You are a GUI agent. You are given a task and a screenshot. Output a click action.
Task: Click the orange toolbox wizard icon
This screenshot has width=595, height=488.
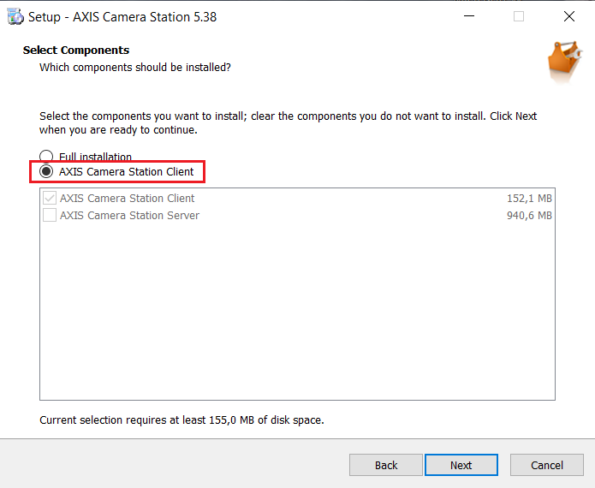[565, 61]
